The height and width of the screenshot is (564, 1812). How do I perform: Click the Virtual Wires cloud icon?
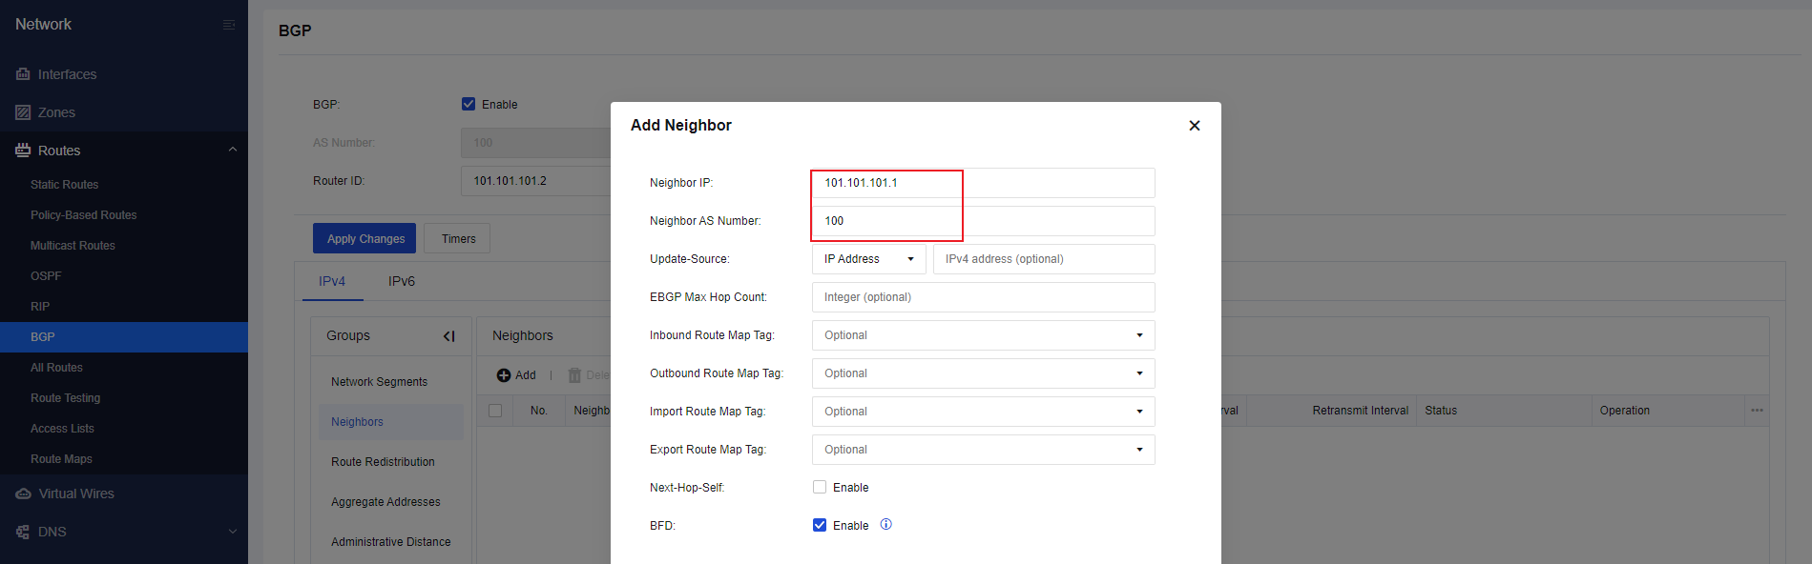point(24,493)
